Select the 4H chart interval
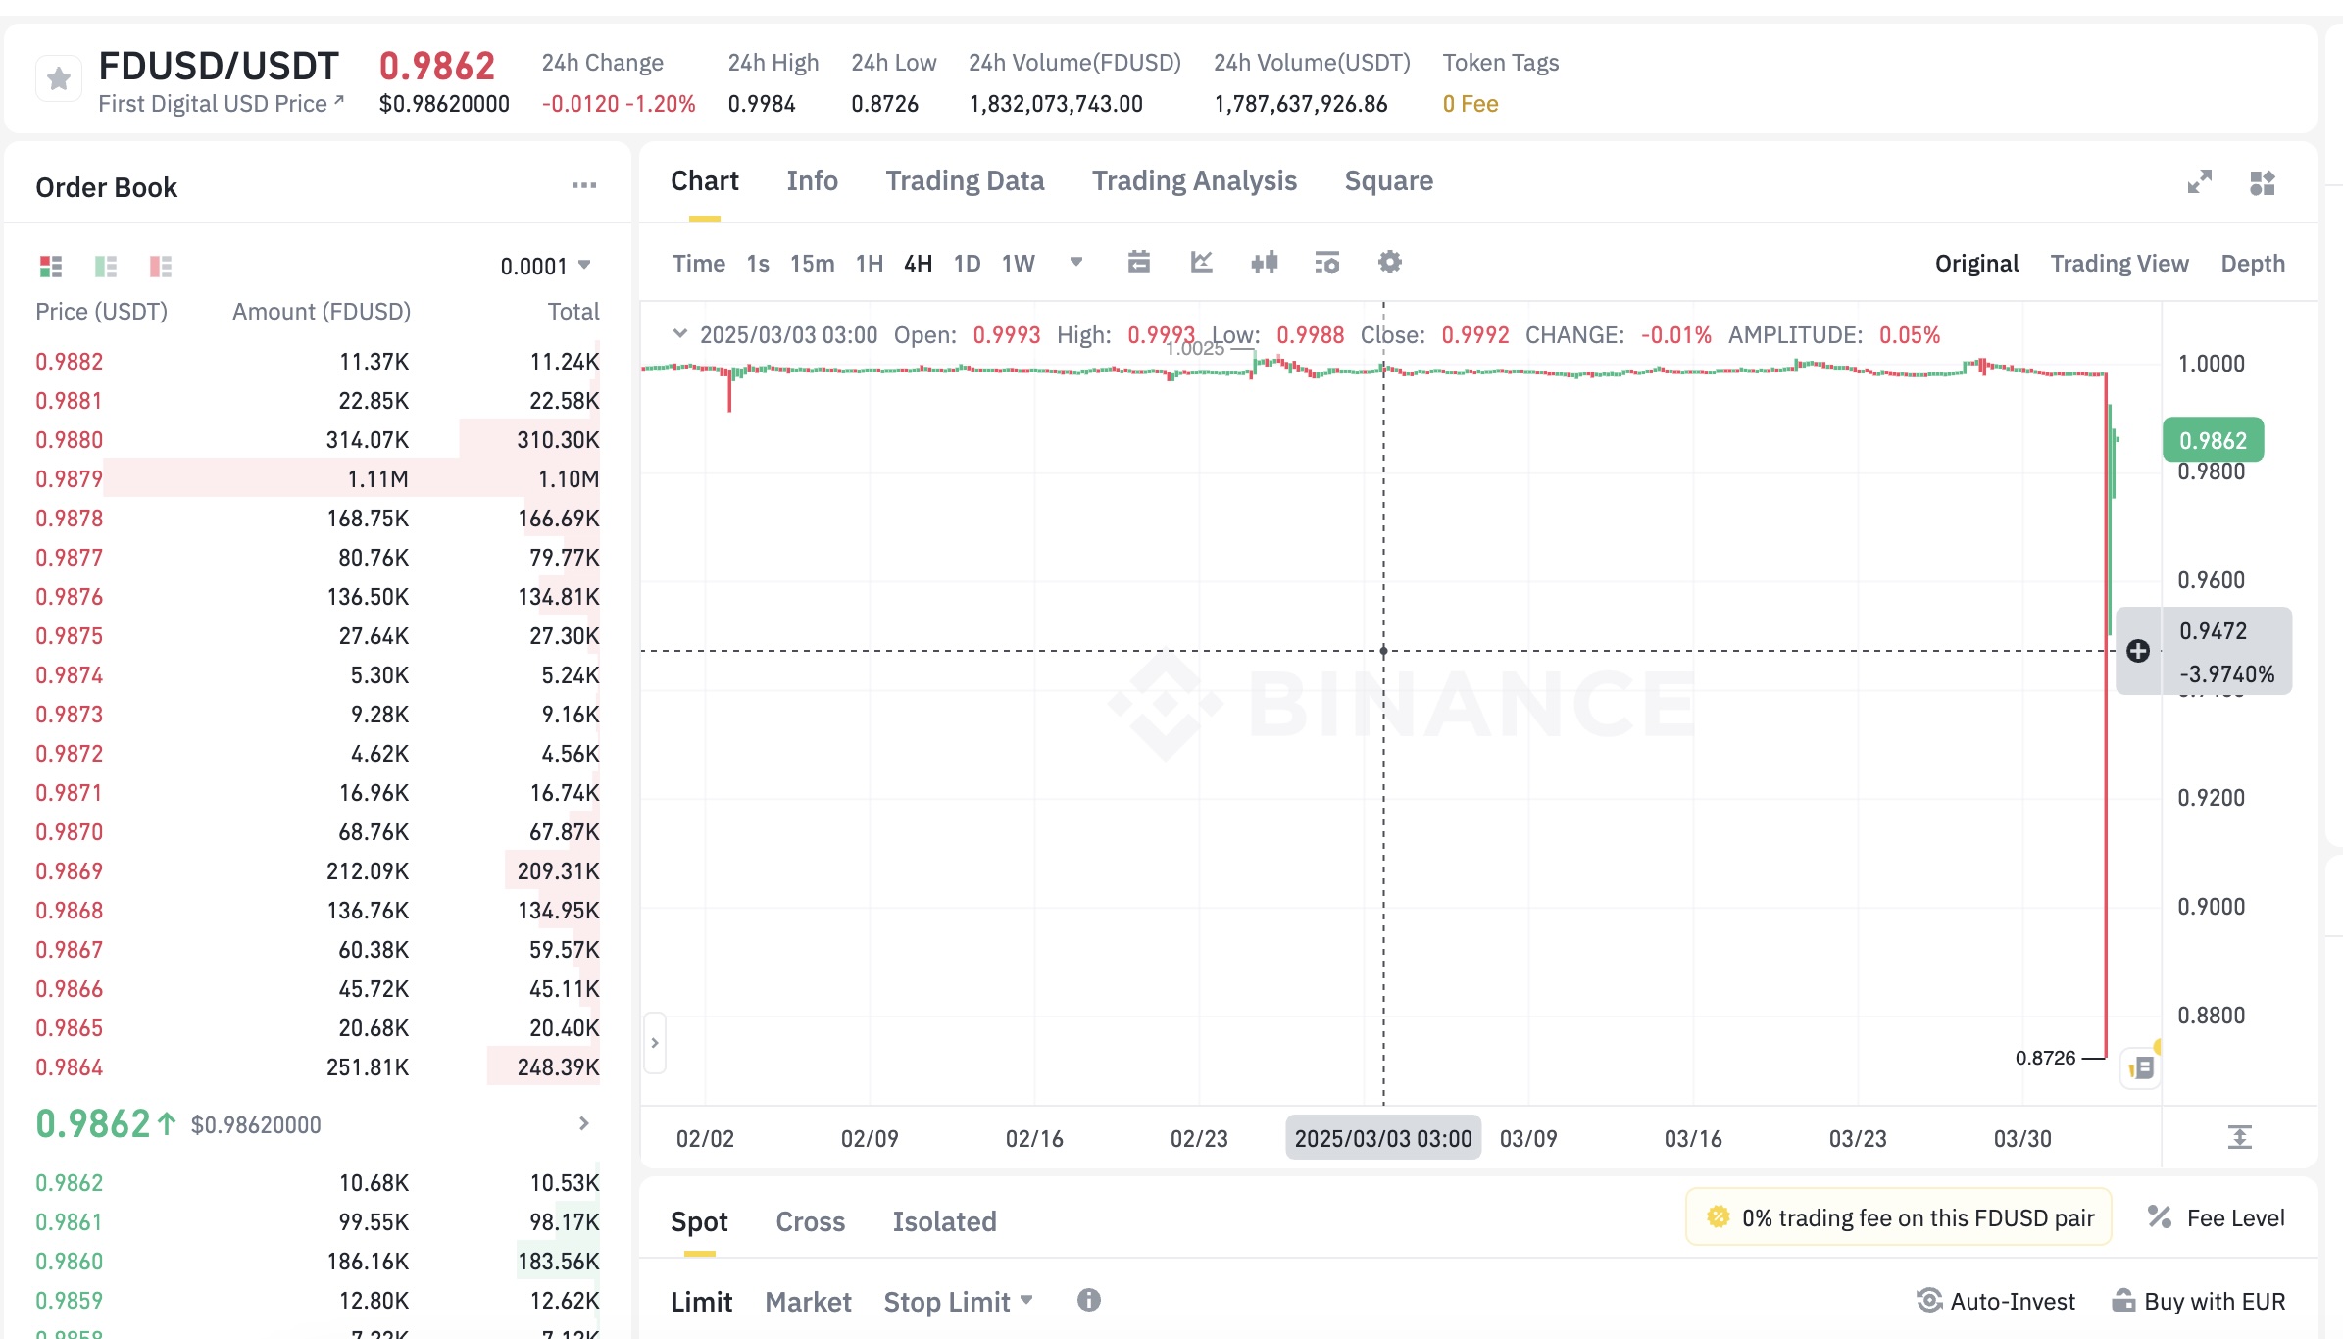Image resolution: width=2343 pixels, height=1339 pixels. point(919,264)
